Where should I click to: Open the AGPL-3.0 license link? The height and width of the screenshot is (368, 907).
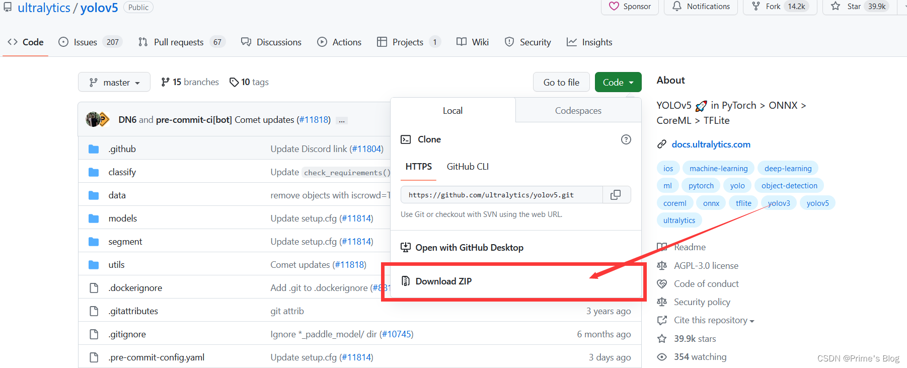[706, 266]
